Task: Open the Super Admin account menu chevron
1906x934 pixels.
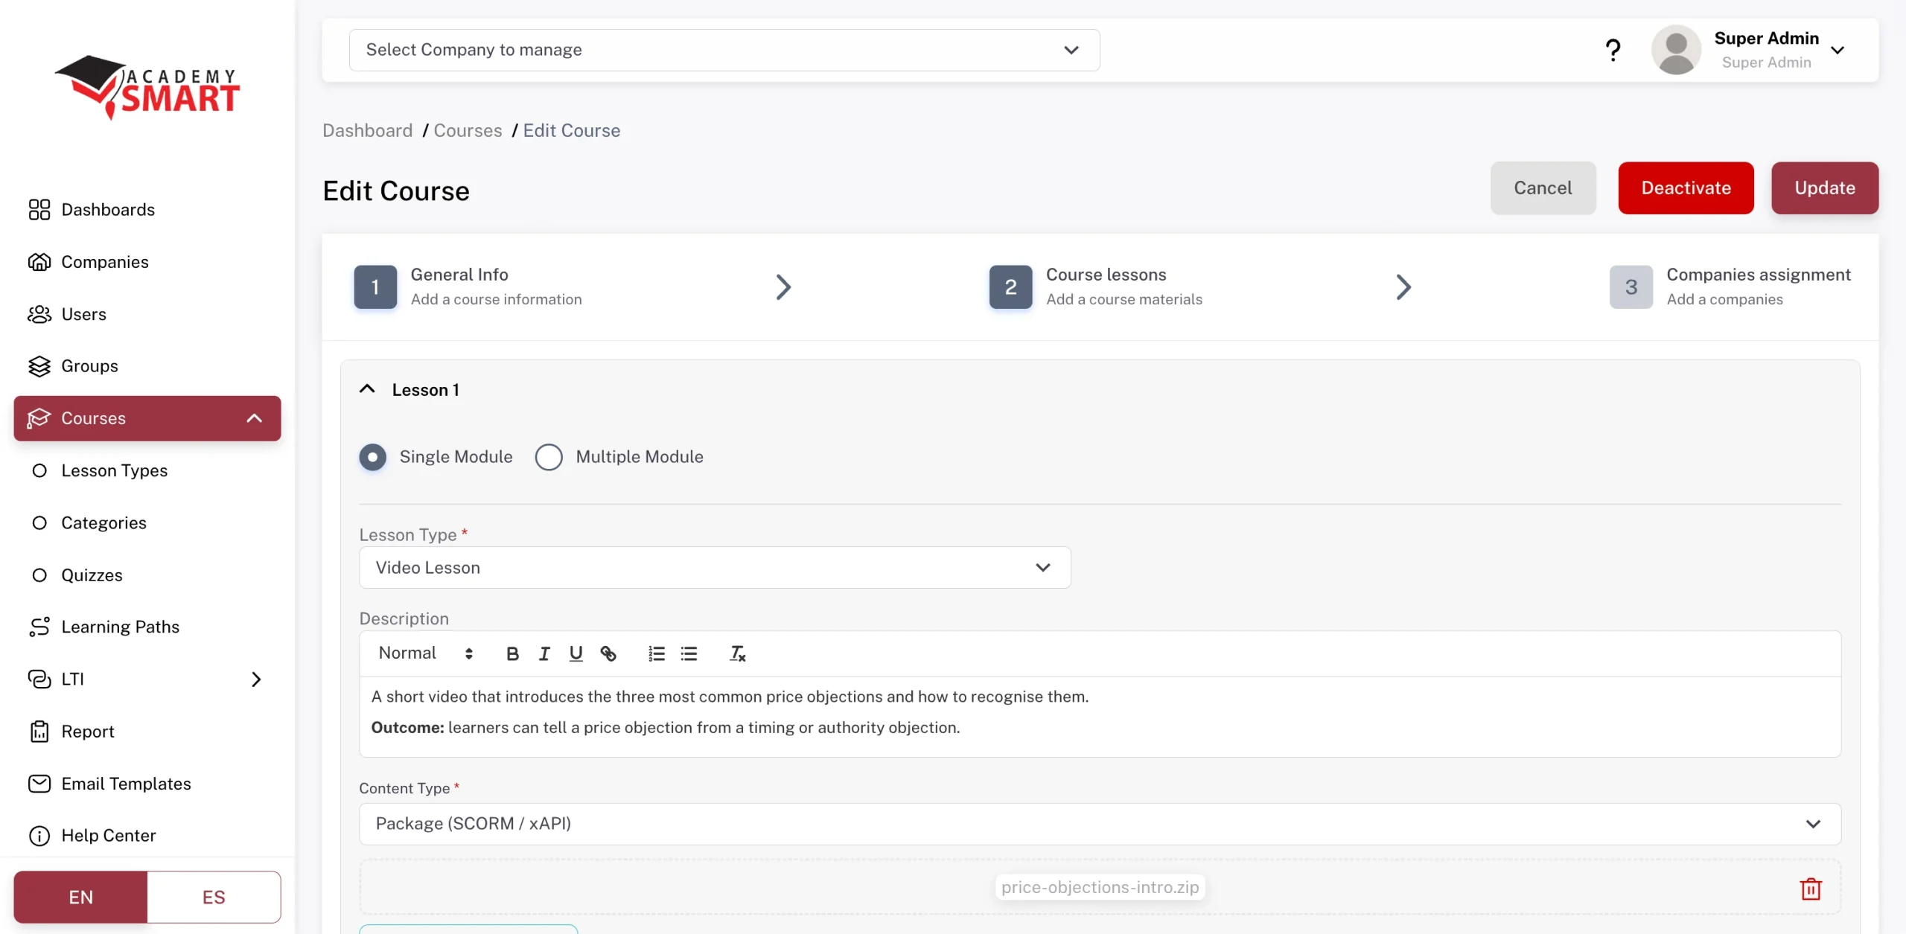Action: click(x=1838, y=51)
